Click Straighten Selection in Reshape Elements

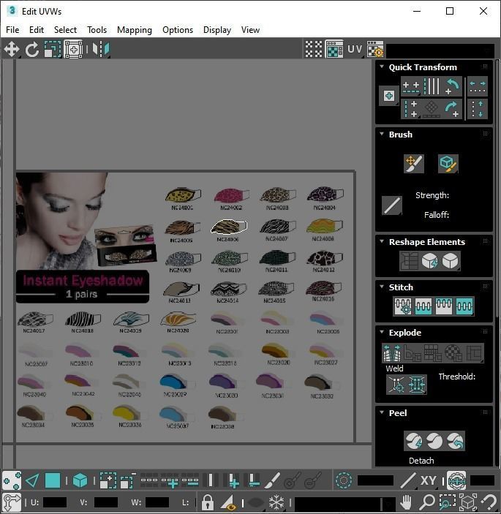pyautogui.click(x=409, y=261)
